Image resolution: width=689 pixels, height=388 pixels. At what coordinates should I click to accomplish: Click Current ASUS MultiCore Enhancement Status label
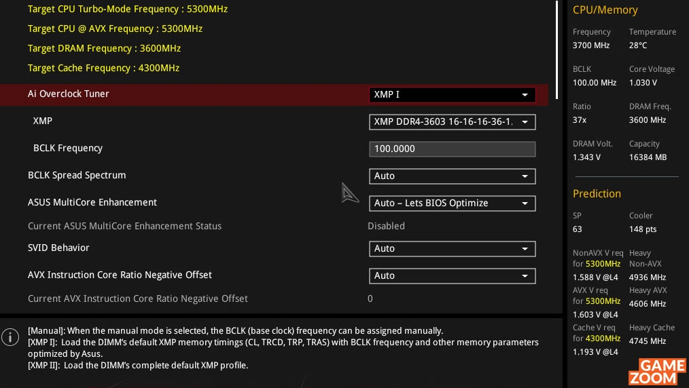[x=125, y=227]
